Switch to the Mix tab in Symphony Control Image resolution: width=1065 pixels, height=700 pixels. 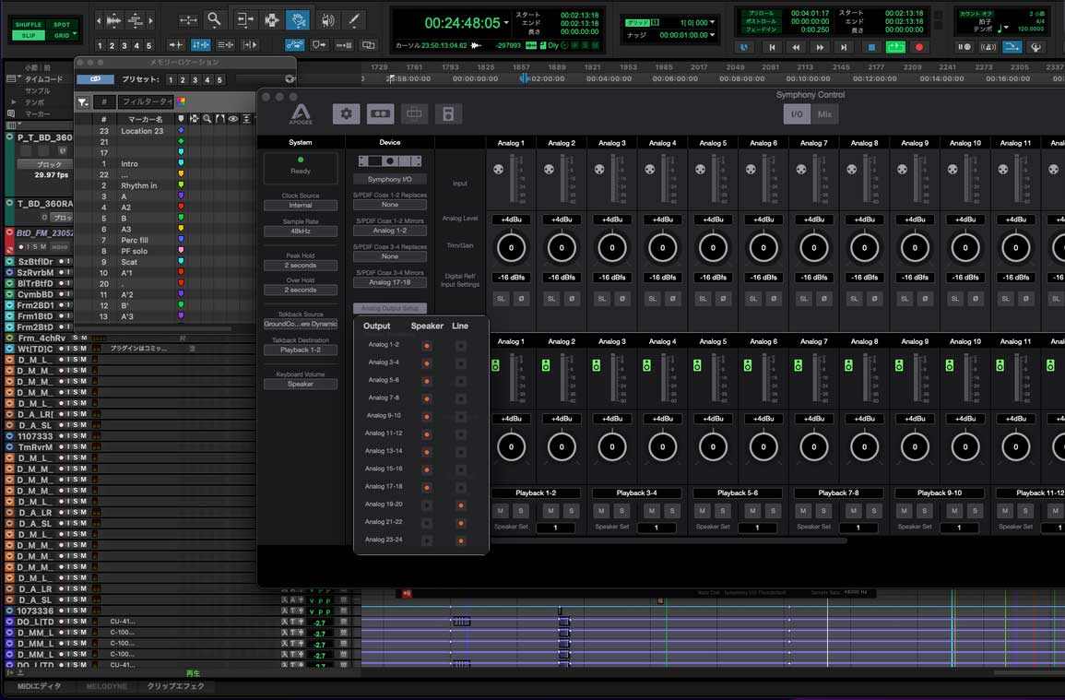(824, 114)
